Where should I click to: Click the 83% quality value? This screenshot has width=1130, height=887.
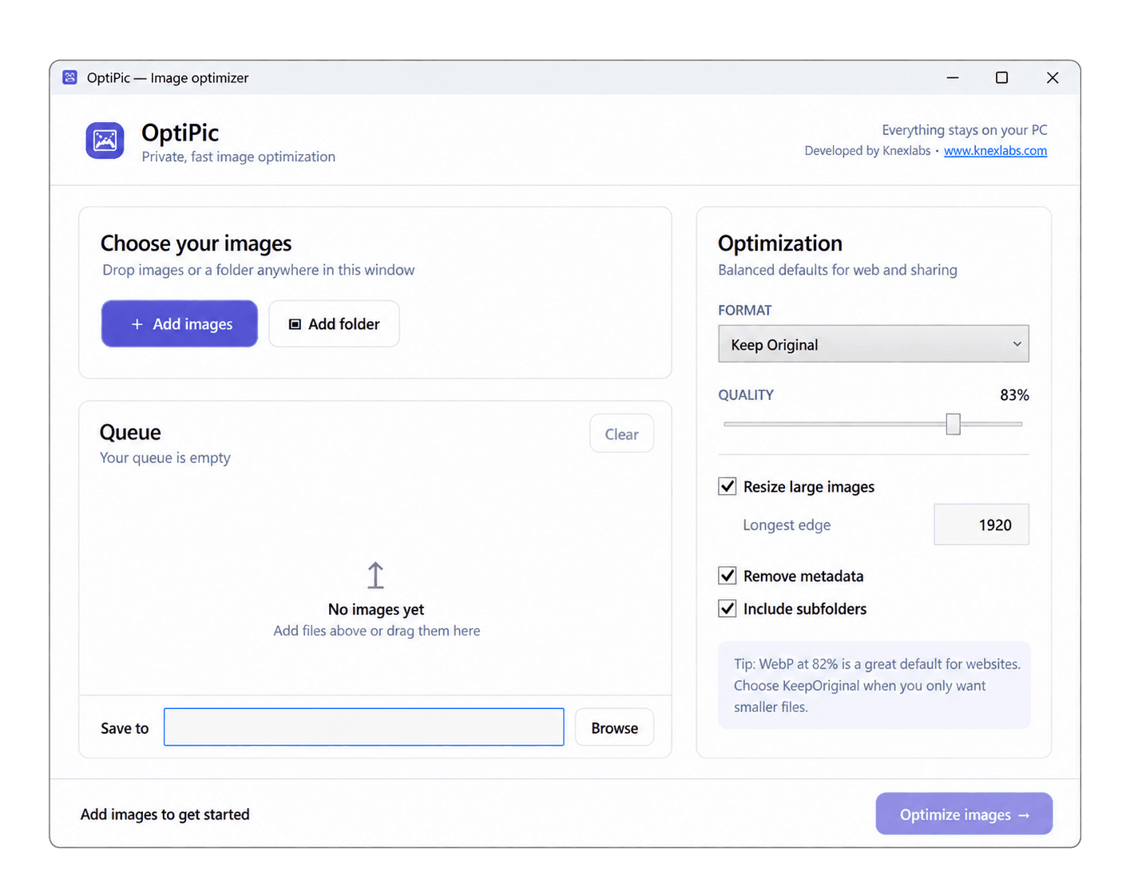pos(1014,395)
